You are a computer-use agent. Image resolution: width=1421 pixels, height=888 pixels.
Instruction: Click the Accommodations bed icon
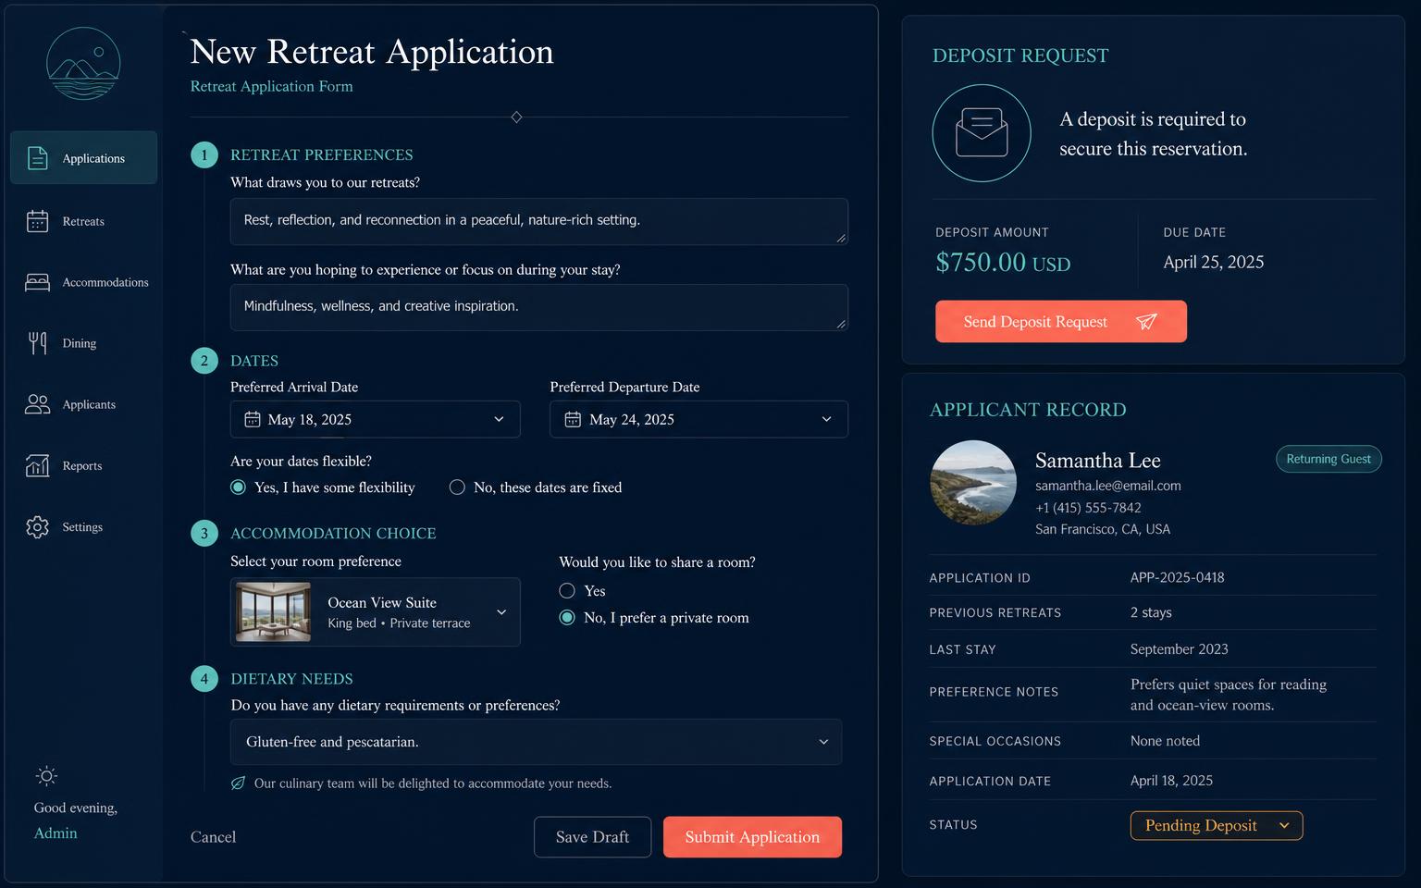coord(37,282)
